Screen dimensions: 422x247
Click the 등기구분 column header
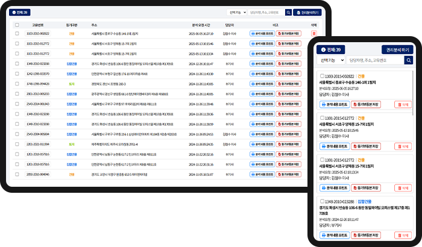click(x=72, y=25)
